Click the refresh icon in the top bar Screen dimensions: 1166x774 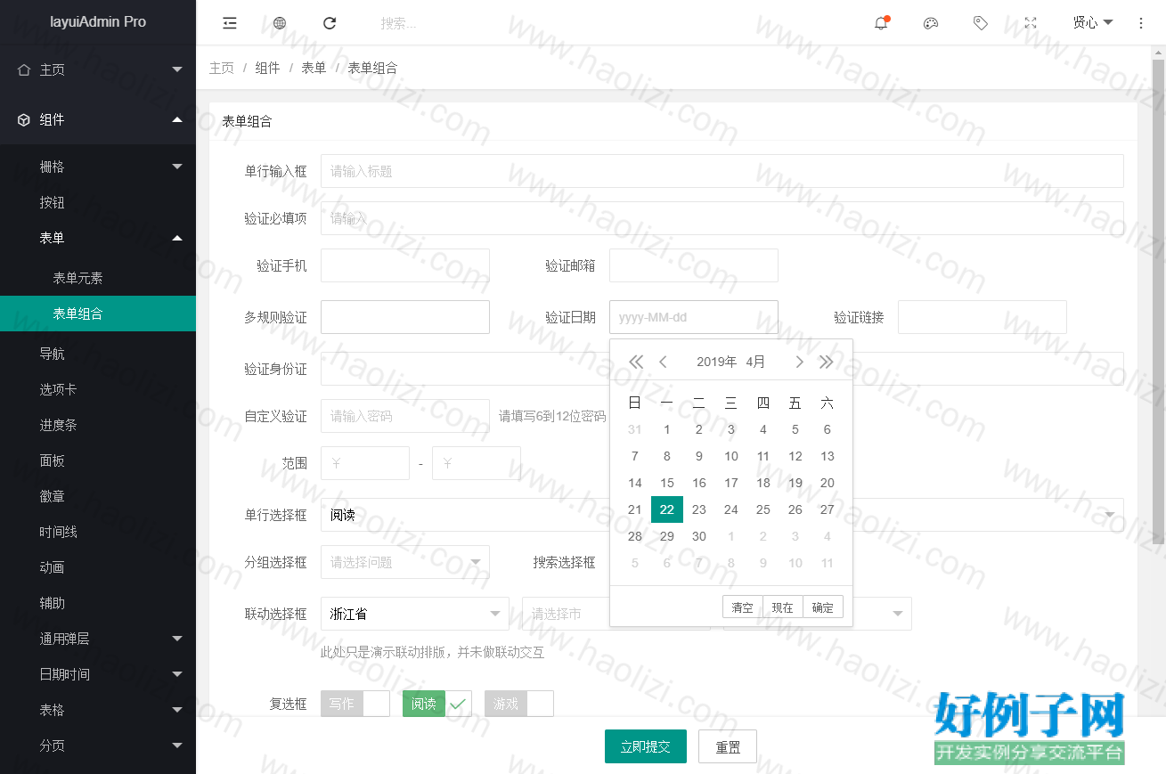[330, 23]
